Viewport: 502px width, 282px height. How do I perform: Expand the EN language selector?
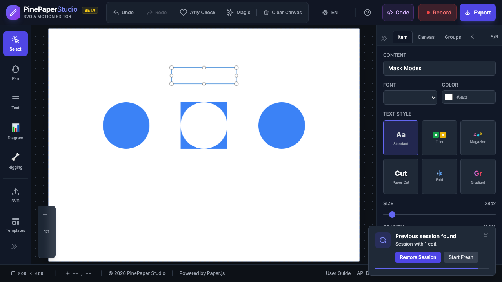pos(334,13)
